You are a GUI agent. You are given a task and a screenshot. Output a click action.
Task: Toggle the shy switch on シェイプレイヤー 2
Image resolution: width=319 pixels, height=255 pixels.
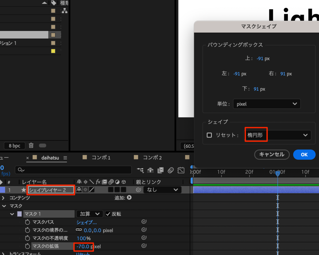coord(79,190)
